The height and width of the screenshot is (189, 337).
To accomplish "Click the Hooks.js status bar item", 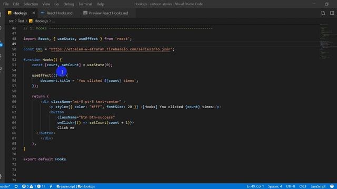I will 86,186.
